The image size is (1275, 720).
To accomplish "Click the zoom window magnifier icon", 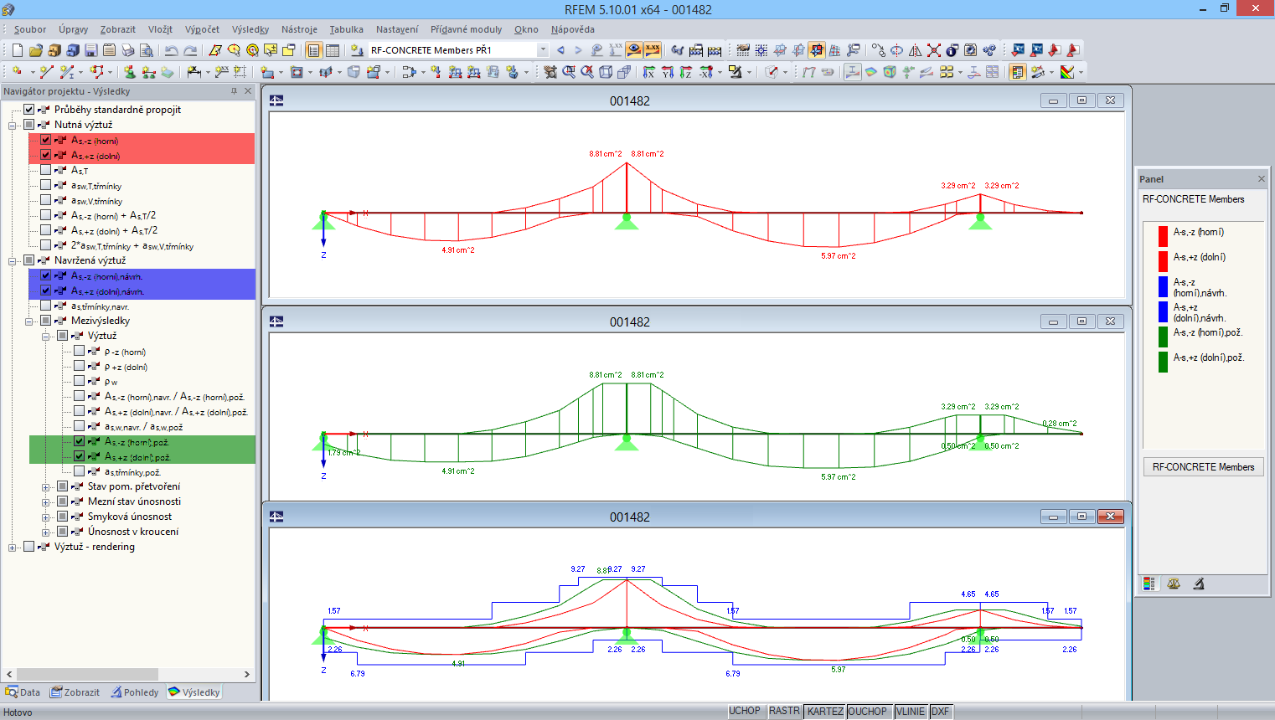I will (x=569, y=72).
